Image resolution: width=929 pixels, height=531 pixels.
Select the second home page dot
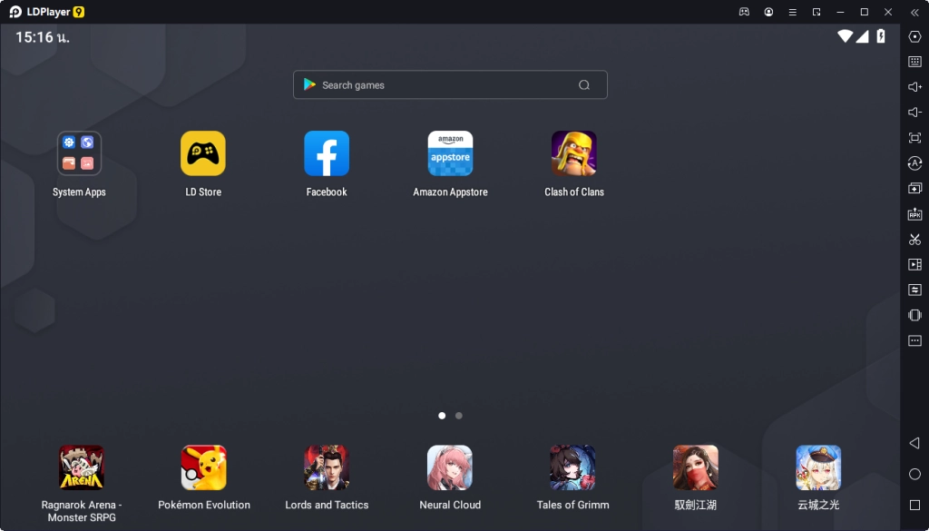click(x=458, y=415)
